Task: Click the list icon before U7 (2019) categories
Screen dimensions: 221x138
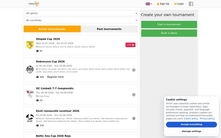Action: (37, 69)
